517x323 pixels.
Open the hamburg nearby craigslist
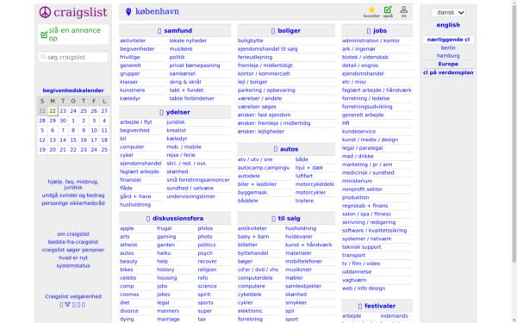(x=448, y=56)
